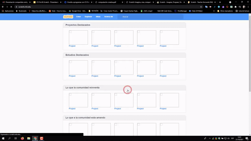Bookmark this page with star icon
The image size is (251, 141).
pyautogui.click(x=201, y=7)
